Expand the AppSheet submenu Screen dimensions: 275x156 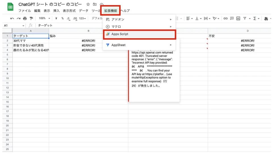[x=139, y=45]
